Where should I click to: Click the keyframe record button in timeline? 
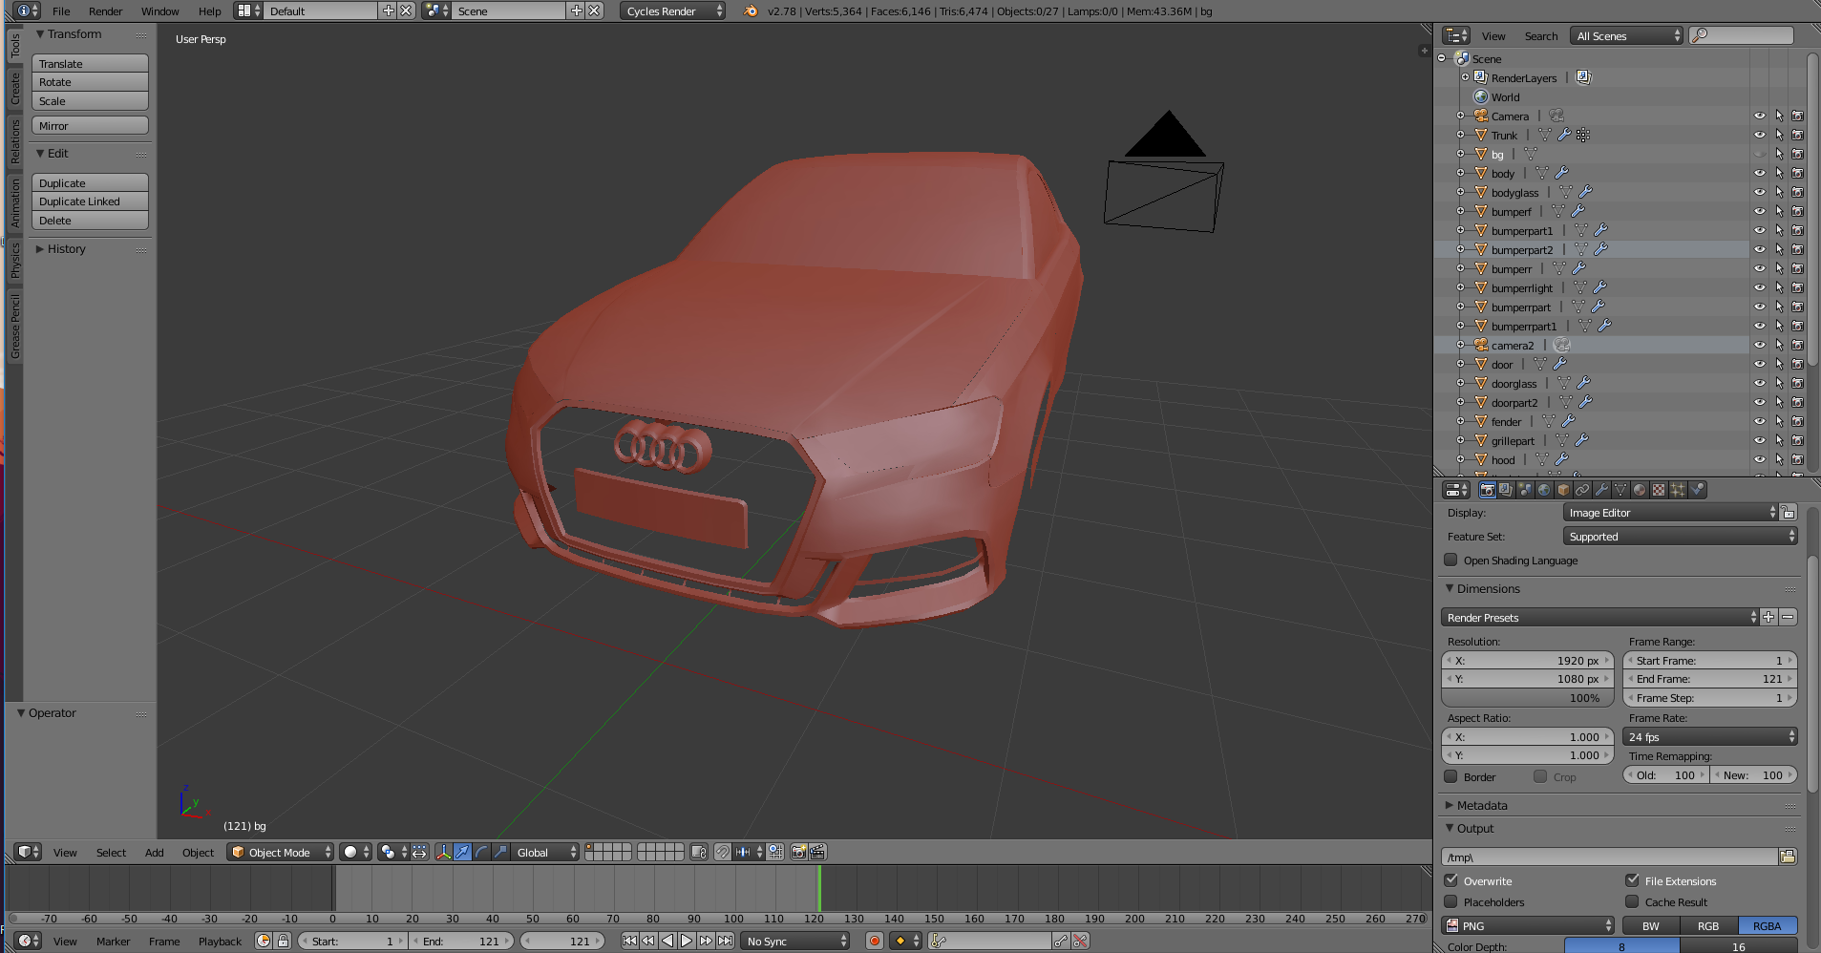[x=874, y=942]
